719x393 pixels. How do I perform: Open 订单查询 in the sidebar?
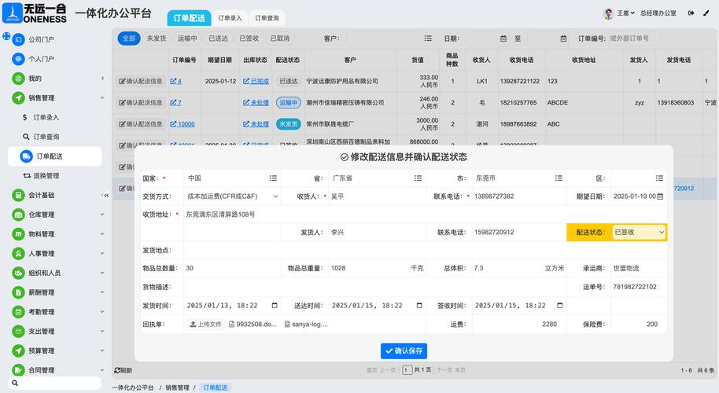tap(46, 137)
